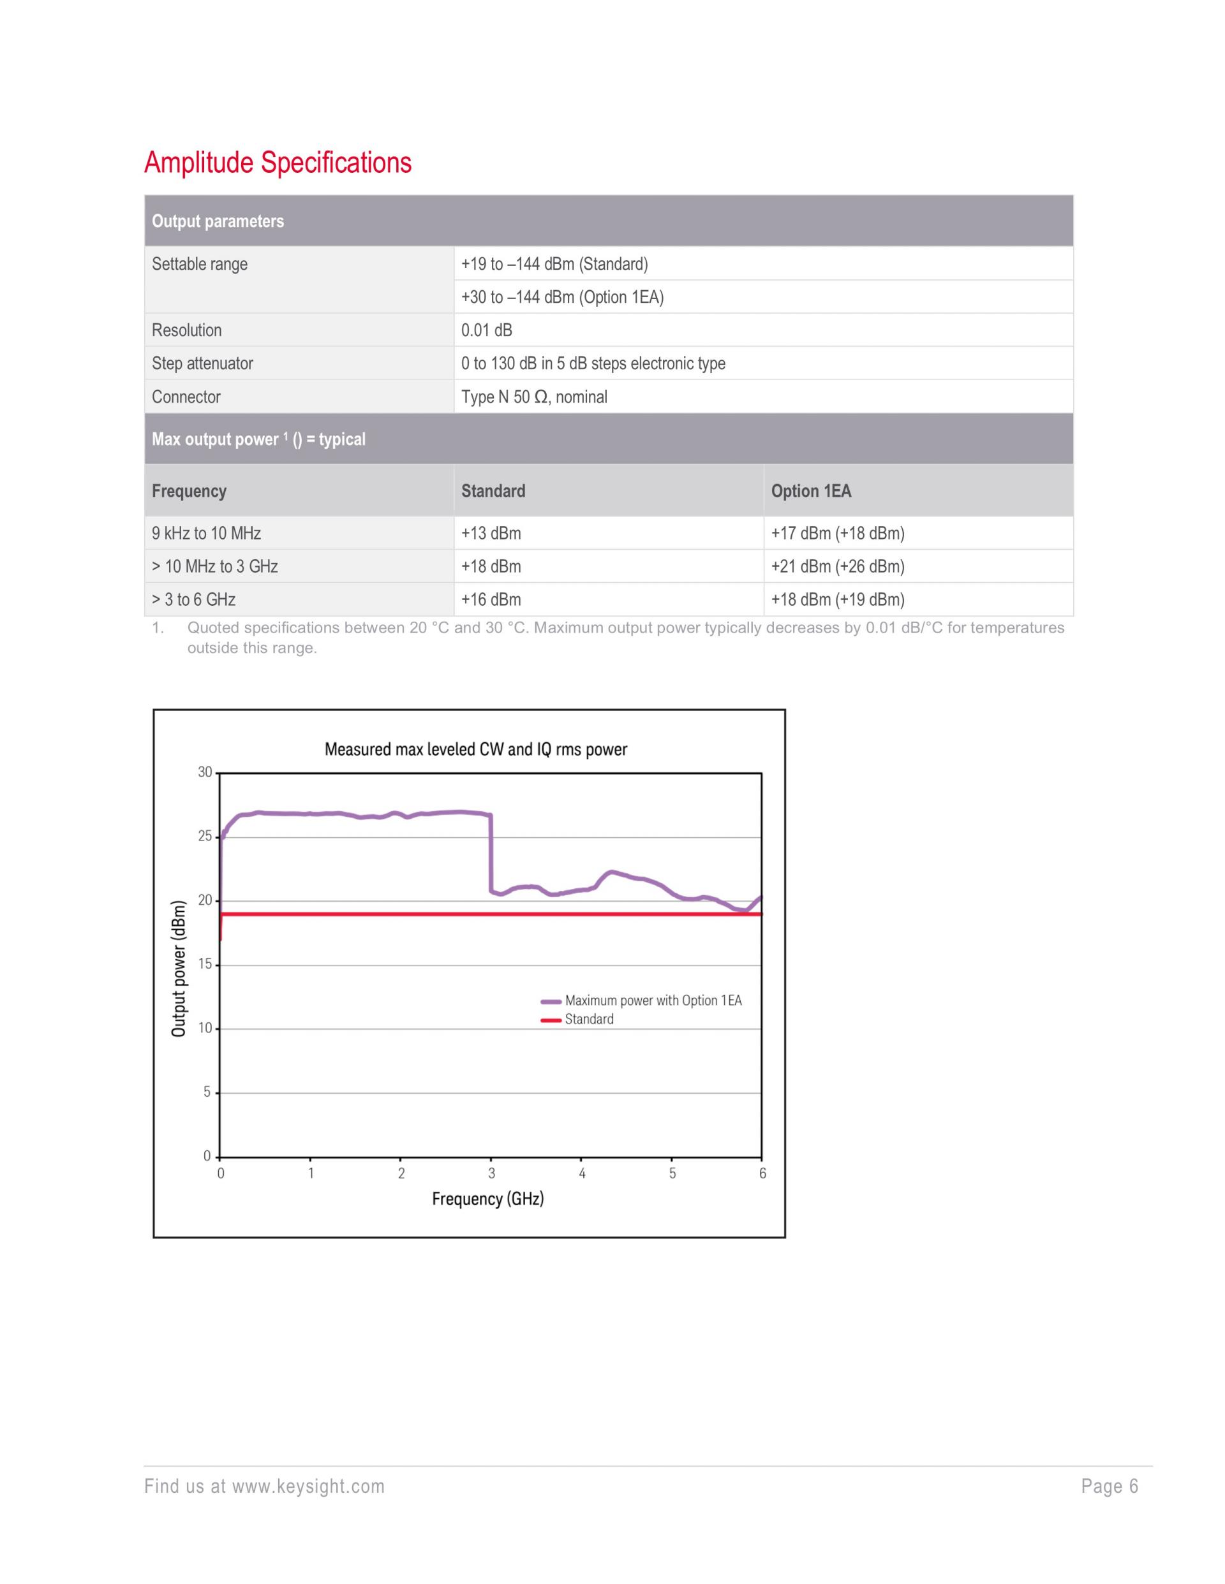This screenshot has height=1584, width=1225.
Task: Click the Step attenuator row label
Action: [x=202, y=363]
